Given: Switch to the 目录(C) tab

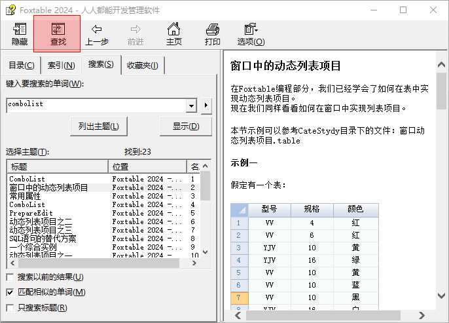Looking at the screenshot, I should pyautogui.click(x=22, y=66).
